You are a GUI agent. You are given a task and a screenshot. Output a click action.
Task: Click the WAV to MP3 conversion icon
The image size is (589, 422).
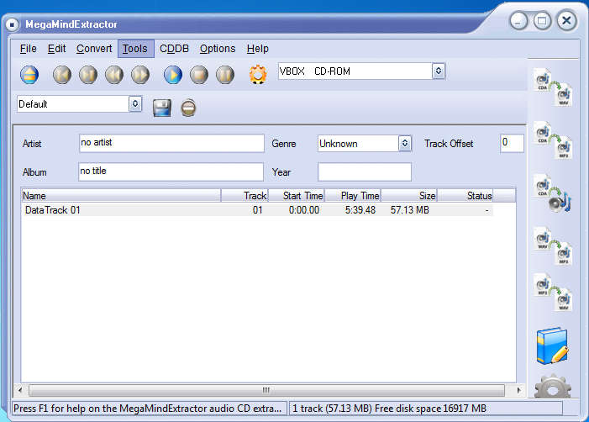[x=553, y=246]
